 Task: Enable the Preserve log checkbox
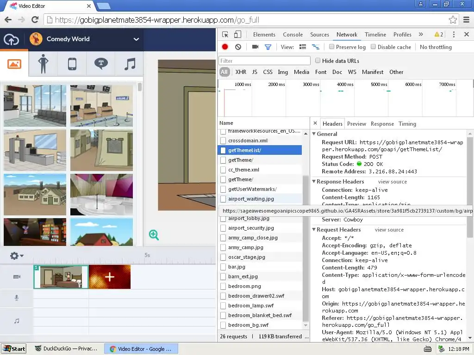coord(331,47)
